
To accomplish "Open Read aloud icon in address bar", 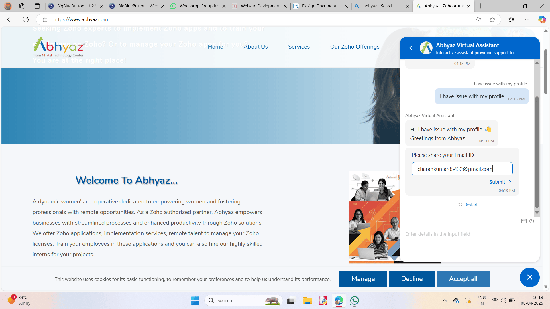I will [x=478, y=19].
